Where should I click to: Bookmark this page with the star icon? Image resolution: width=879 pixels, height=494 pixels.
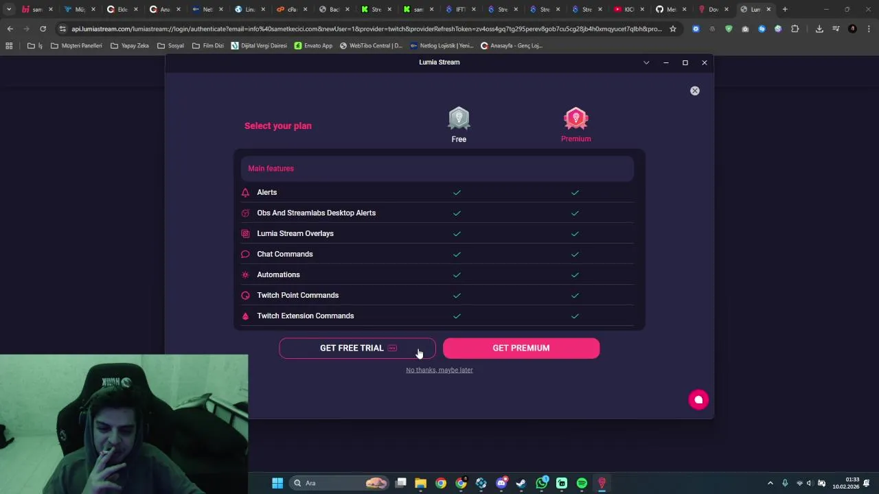coord(673,29)
